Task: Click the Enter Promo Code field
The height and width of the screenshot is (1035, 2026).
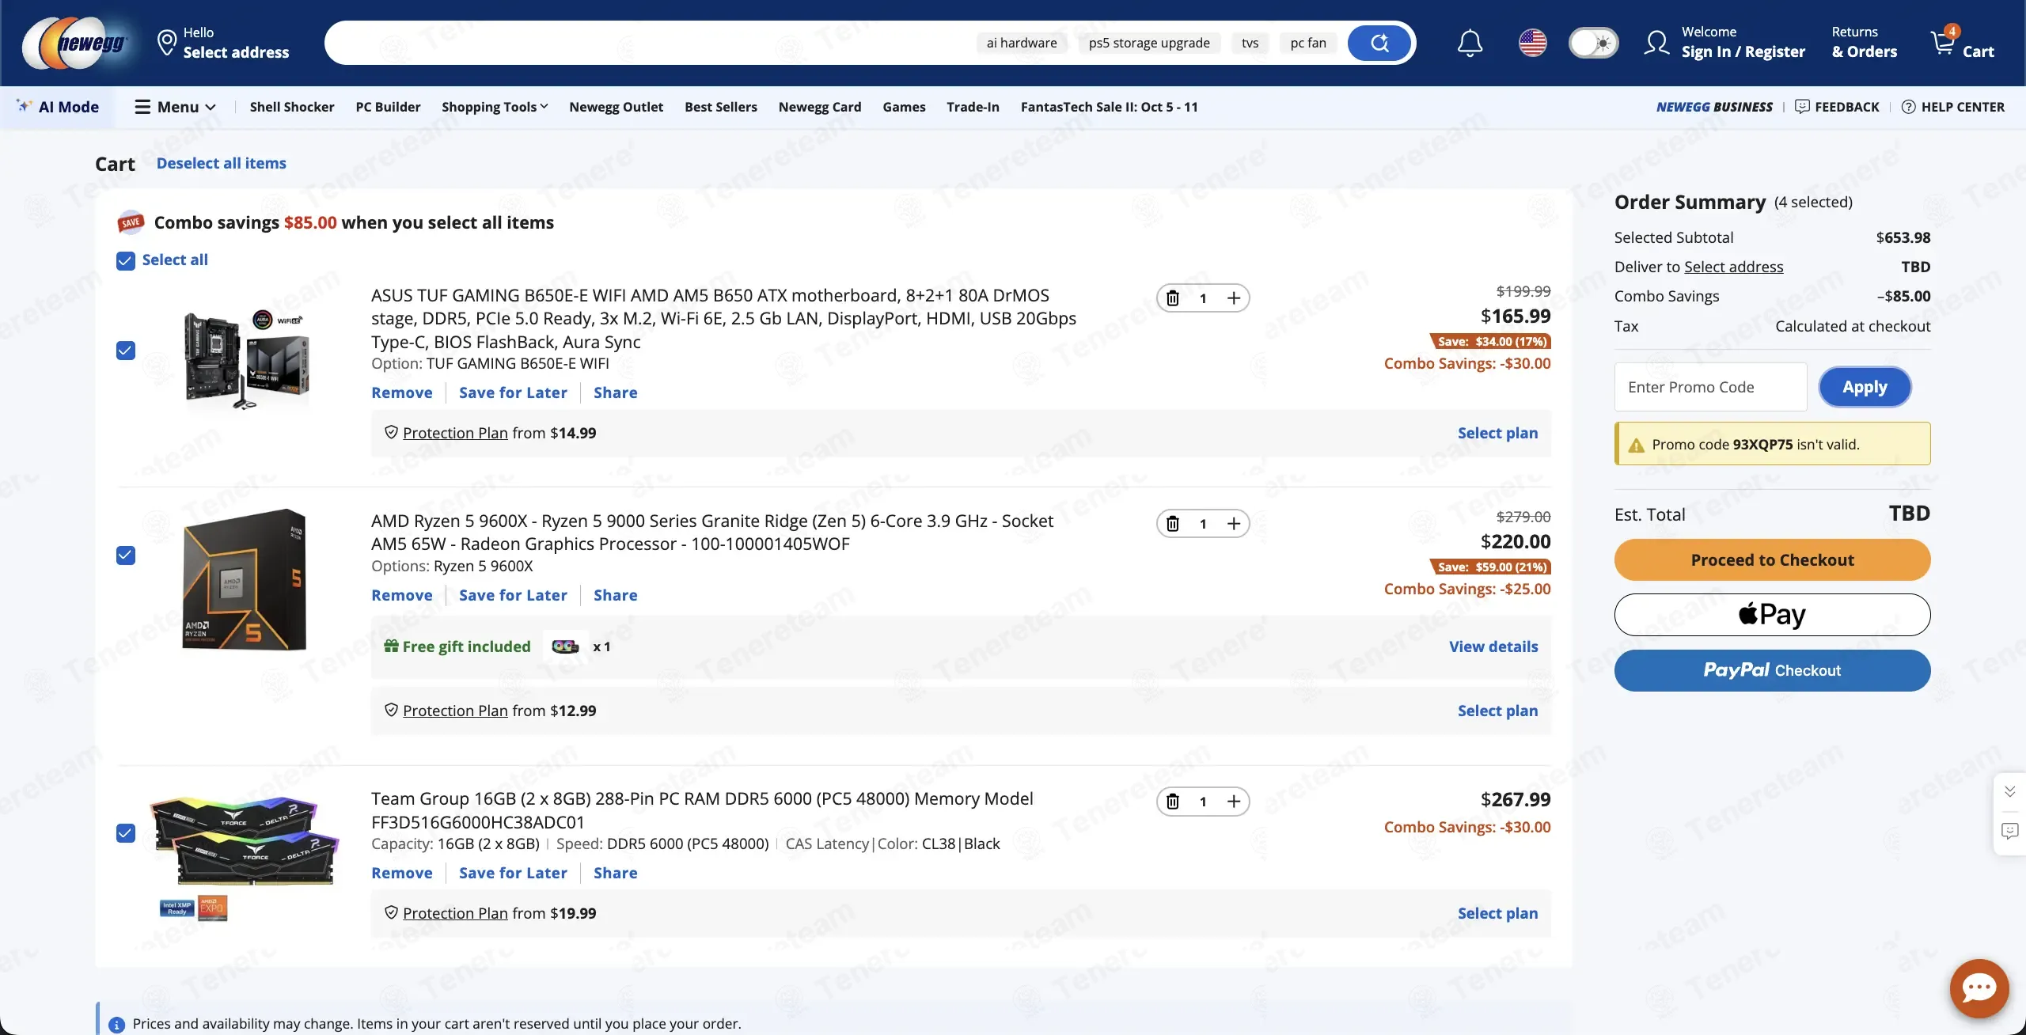Action: (1710, 387)
